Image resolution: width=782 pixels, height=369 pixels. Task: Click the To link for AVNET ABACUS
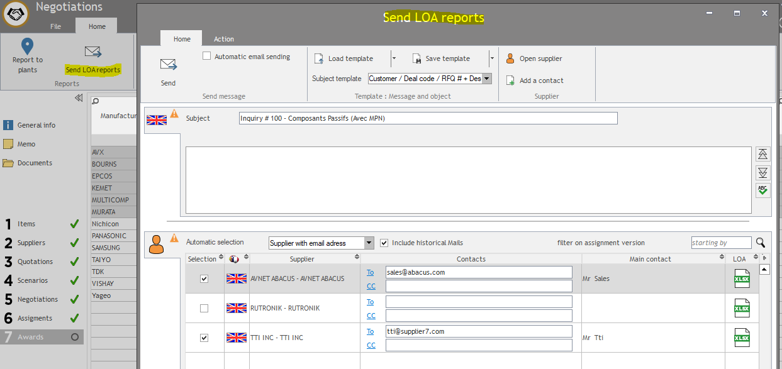371,272
